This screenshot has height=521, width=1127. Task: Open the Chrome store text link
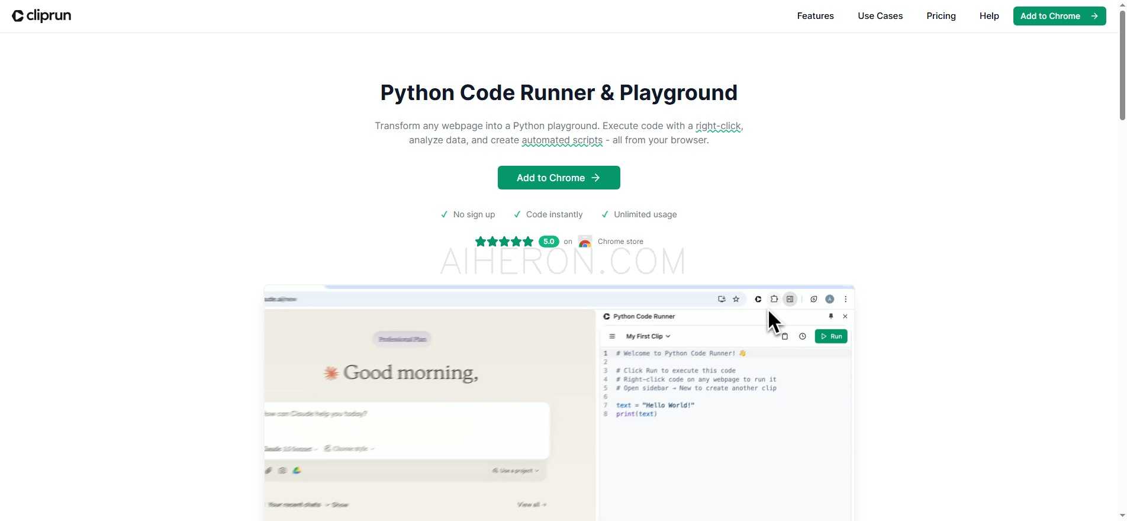point(620,242)
